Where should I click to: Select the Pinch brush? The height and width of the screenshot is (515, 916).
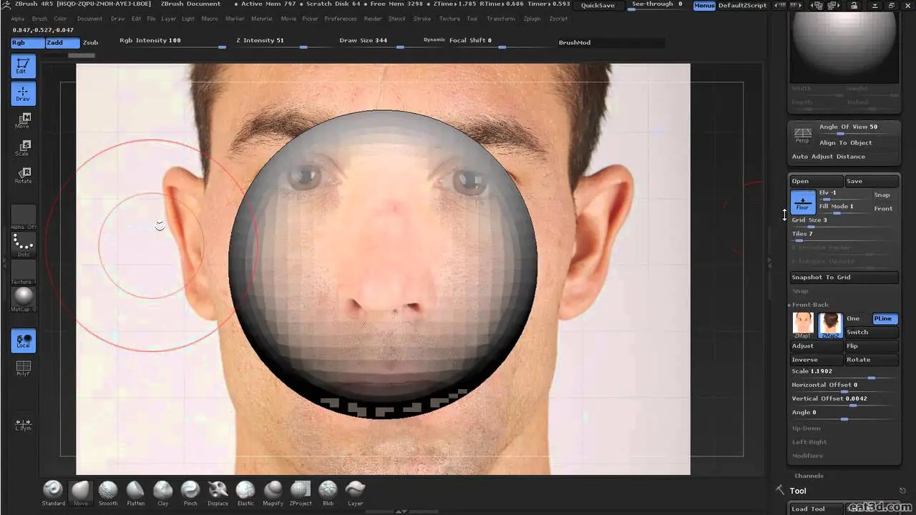point(190,491)
